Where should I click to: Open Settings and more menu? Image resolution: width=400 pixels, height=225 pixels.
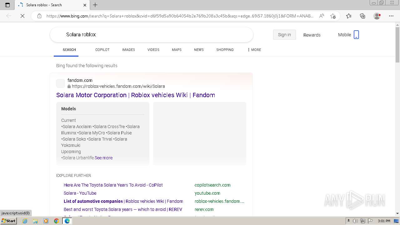[x=391, y=16]
